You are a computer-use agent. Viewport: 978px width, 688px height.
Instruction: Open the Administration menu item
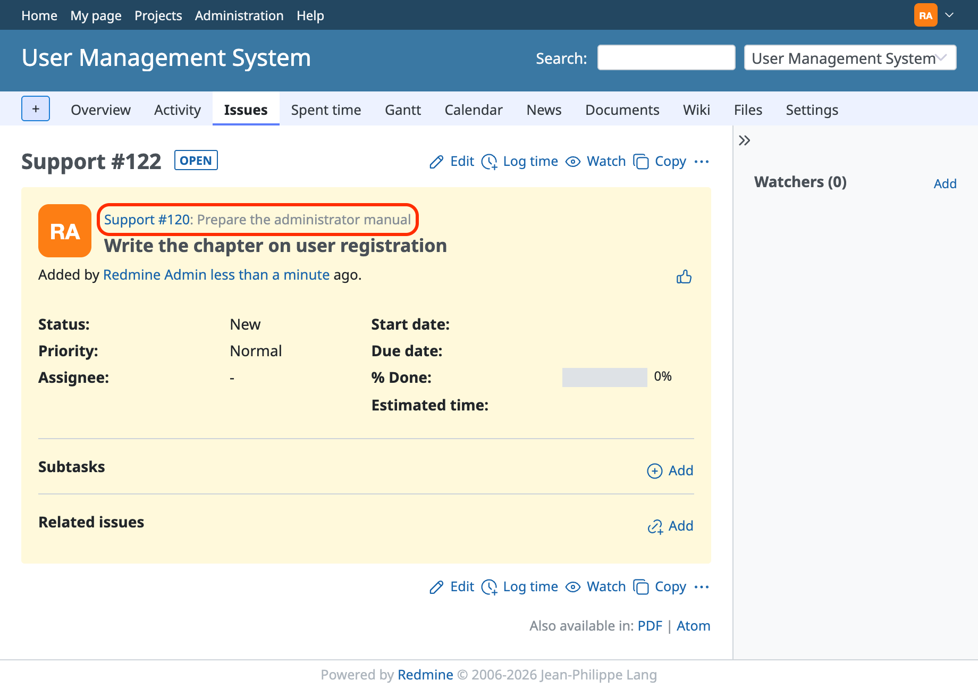point(239,15)
